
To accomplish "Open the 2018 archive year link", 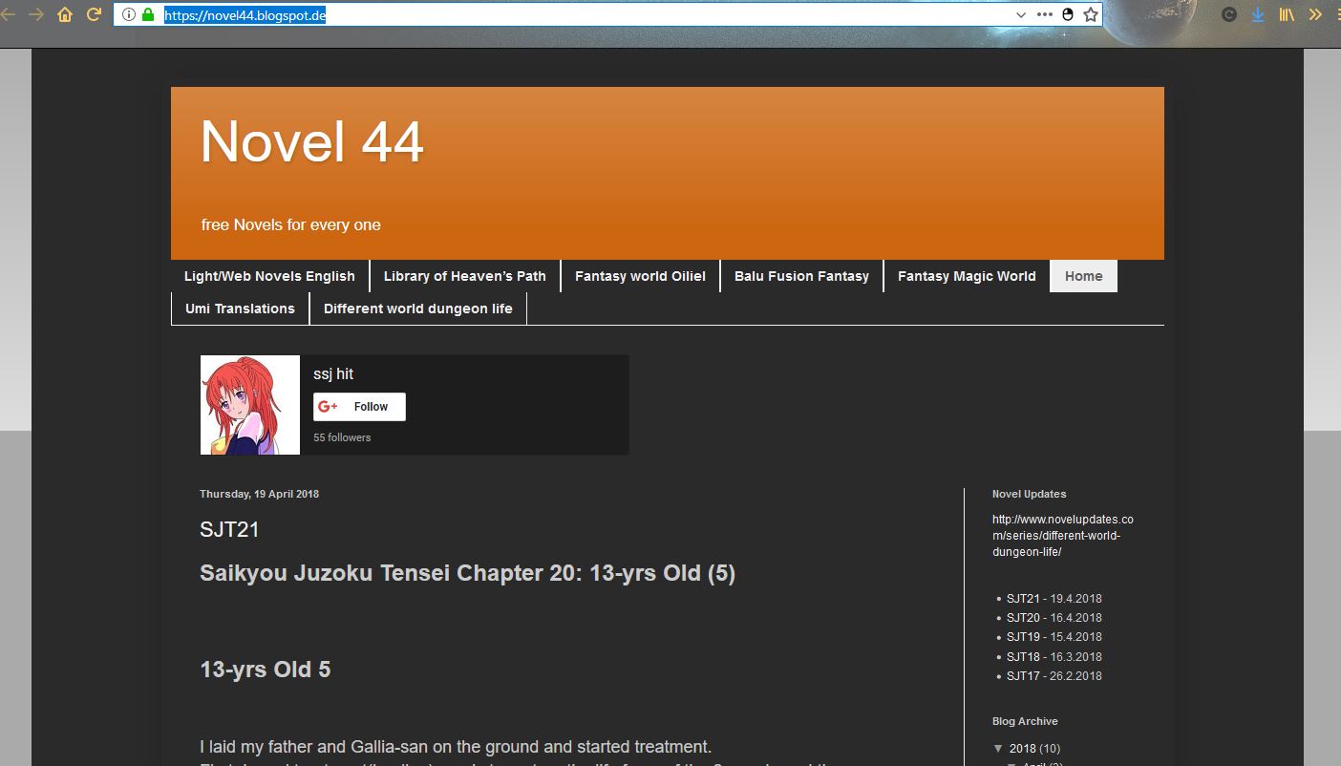I will coord(1022,749).
